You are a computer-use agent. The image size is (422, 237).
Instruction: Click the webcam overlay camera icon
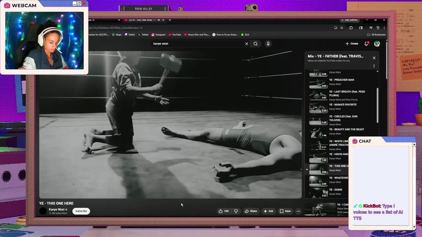point(7,5)
